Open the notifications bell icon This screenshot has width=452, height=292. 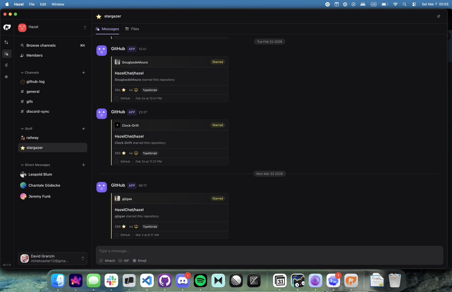[6, 65]
